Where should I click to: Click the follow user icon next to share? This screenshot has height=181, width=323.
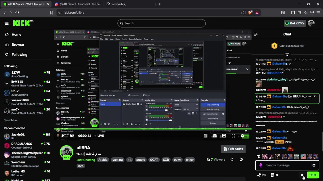tap(241, 160)
